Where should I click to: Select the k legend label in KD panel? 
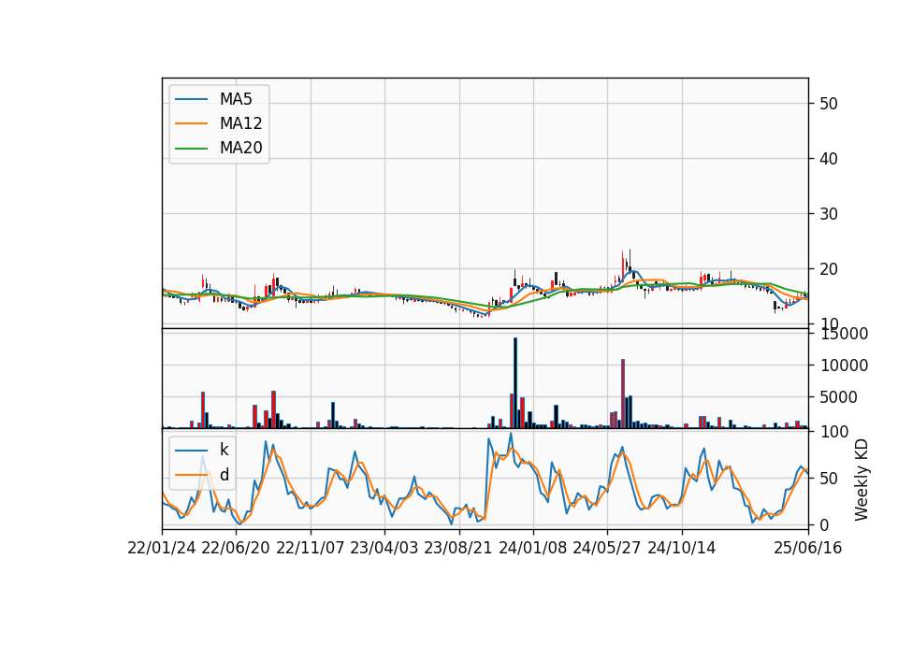[224, 450]
